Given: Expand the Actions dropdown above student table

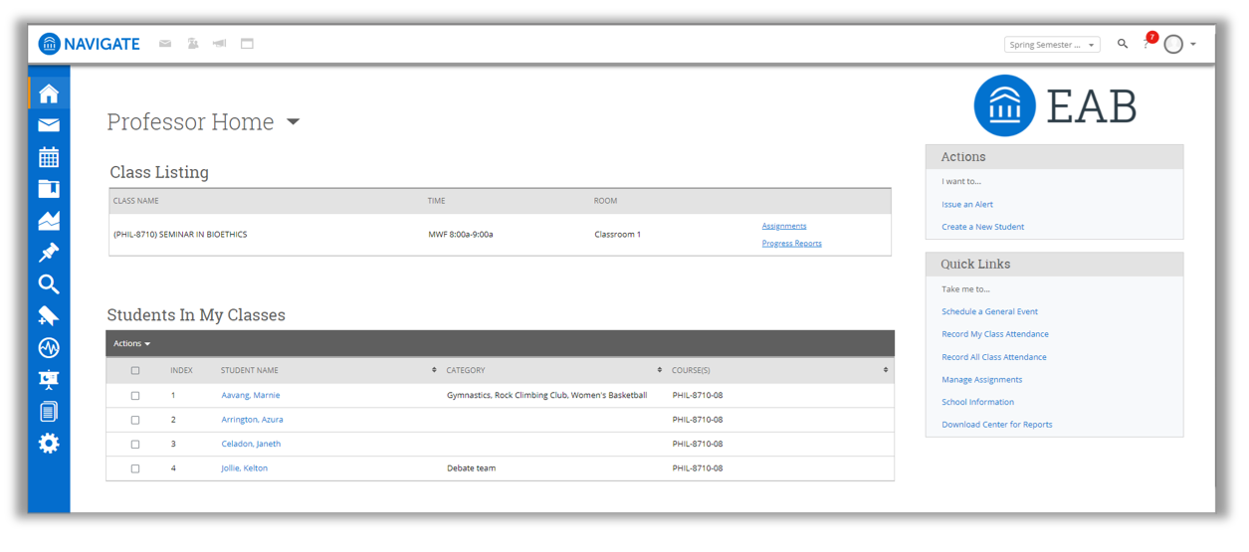Looking at the screenshot, I should coord(131,344).
